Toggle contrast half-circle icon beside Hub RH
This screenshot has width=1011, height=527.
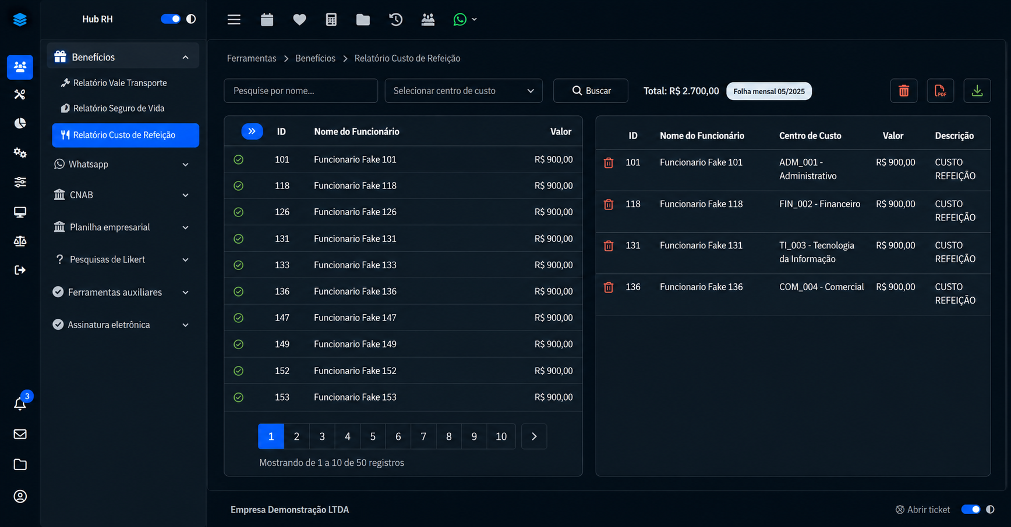coord(191,19)
